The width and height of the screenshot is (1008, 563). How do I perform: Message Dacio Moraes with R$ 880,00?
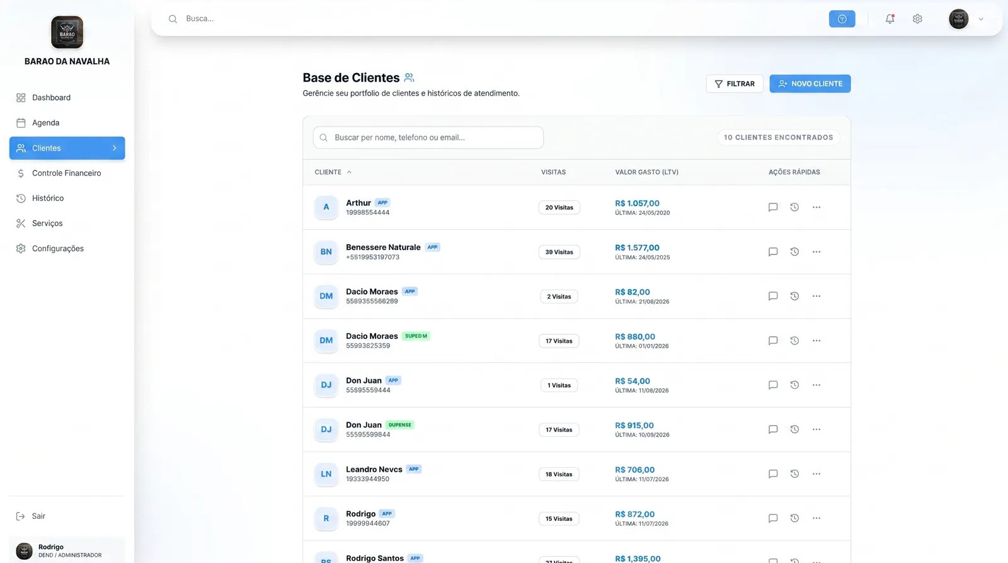pyautogui.click(x=773, y=341)
